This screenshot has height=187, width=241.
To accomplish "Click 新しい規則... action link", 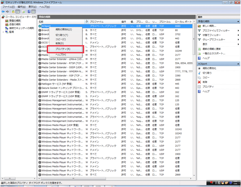I will coord(209,26).
